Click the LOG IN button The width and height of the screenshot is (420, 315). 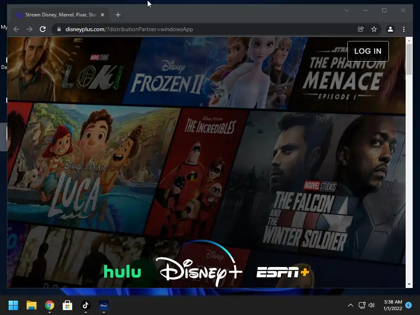pyautogui.click(x=368, y=51)
